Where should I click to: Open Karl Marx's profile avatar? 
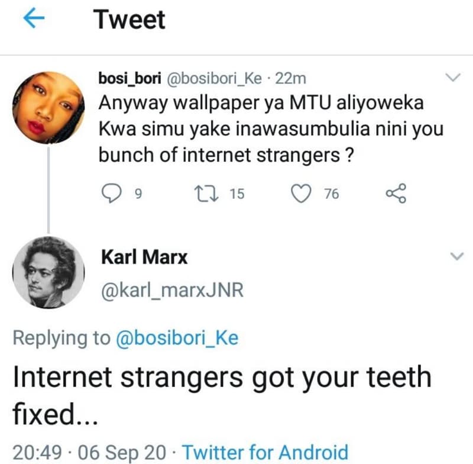pos(48,272)
